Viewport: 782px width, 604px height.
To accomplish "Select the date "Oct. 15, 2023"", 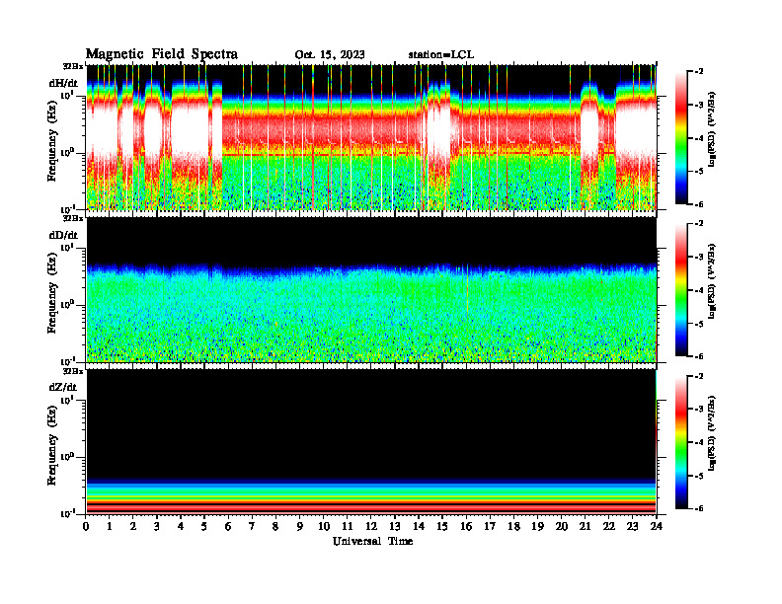I will tap(330, 55).
